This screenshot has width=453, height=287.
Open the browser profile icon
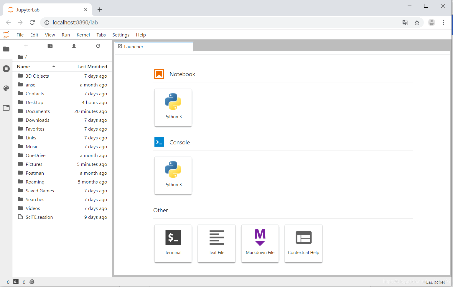(431, 22)
